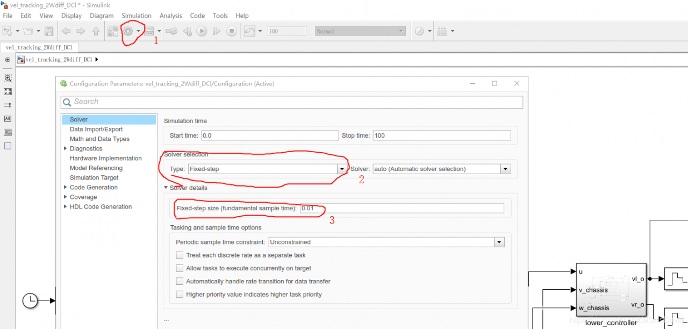
Task: Open the Edit menu
Action: [x=26, y=16]
